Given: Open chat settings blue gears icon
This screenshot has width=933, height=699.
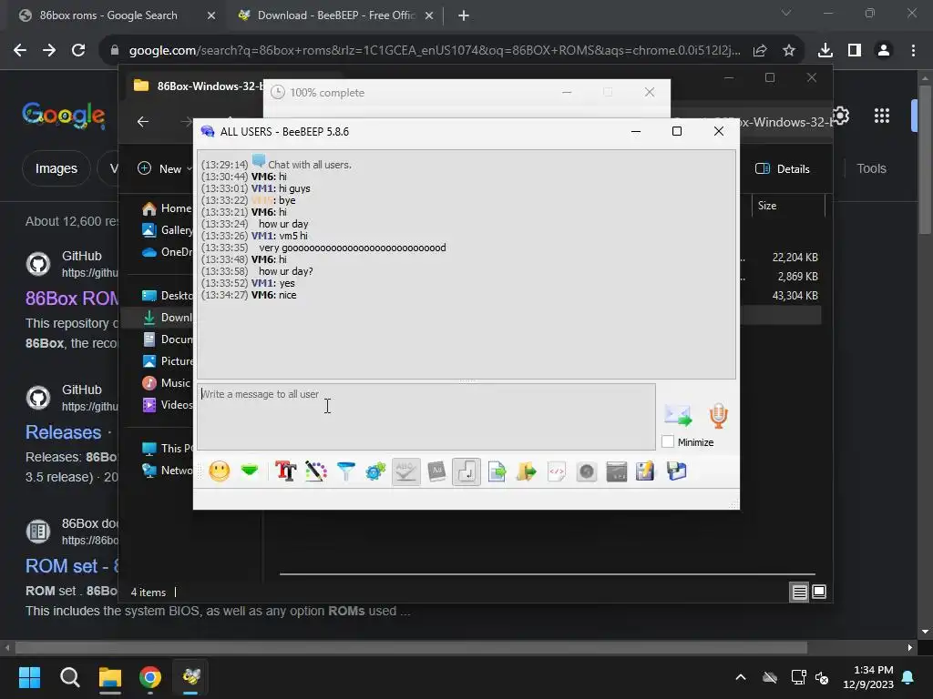Looking at the screenshot, I should click(375, 471).
